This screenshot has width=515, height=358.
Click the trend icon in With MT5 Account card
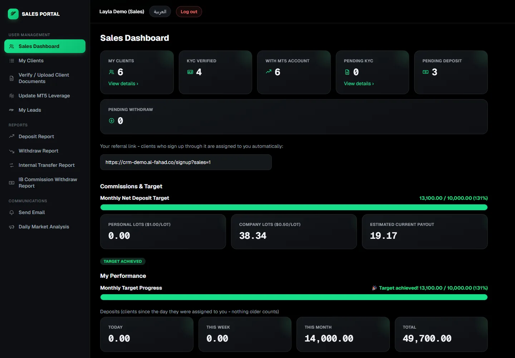point(269,72)
